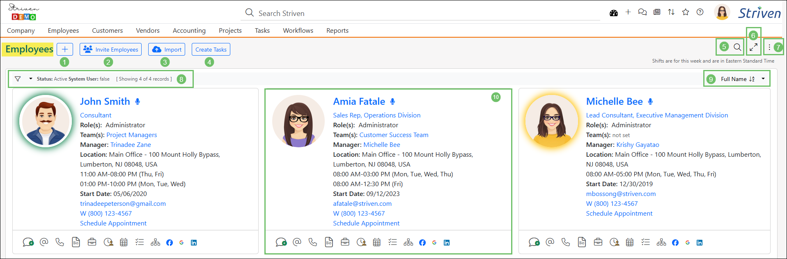Click the email @ icon on John Smith's card
This screenshot has width=787, height=259.
point(44,242)
